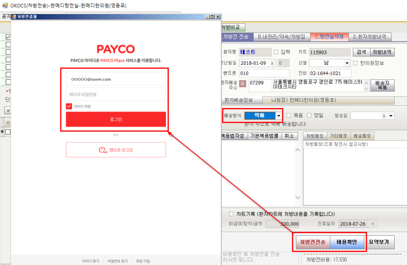Viewport: 407px width, 265px height.
Task: Open the 비밀번호 찾기 link
Action: (x=117, y=261)
